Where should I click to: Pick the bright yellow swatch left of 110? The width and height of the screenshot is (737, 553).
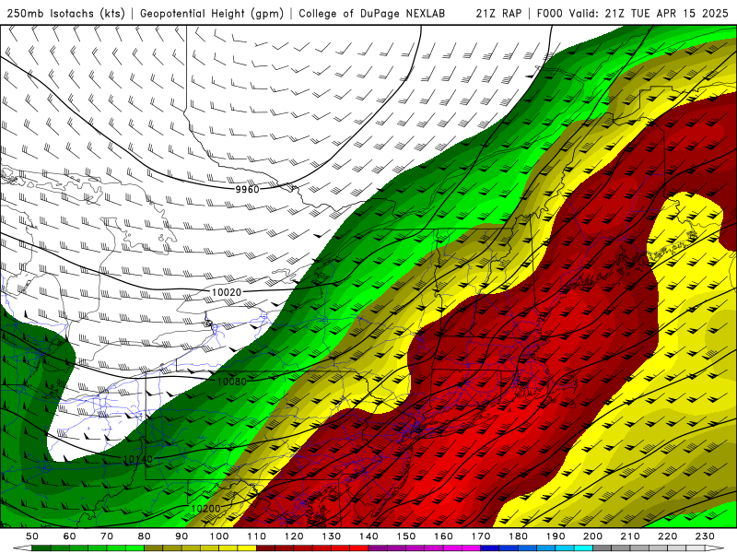coord(247,548)
